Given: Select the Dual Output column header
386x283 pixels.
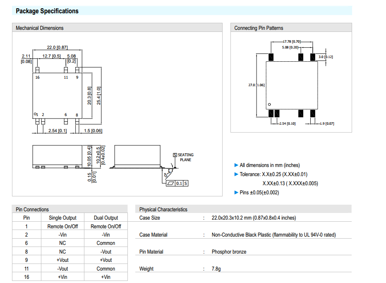Looking at the screenshot, I should (x=106, y=218).
